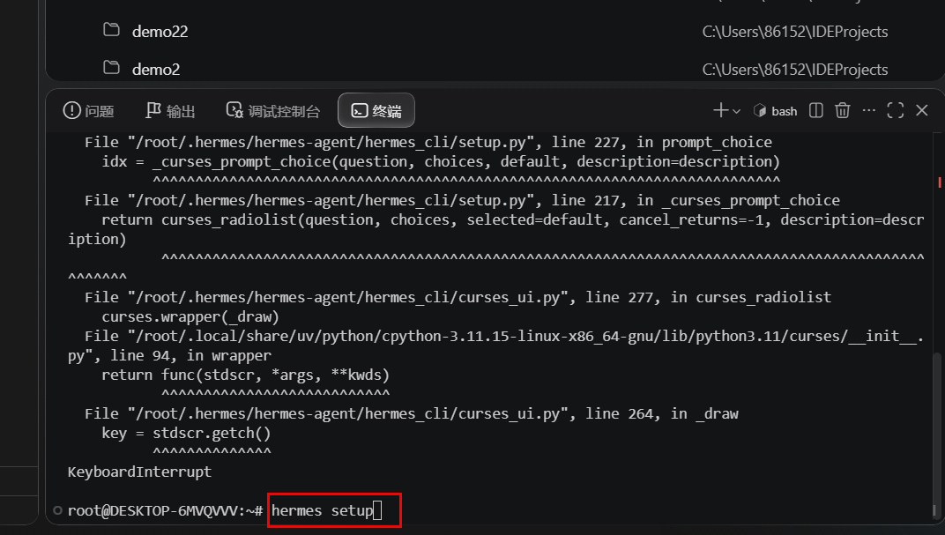Viewport: 945px width, 535px height.
Task: Click the 'key = stdscr.getch()' line
Action: click(186, 433)
